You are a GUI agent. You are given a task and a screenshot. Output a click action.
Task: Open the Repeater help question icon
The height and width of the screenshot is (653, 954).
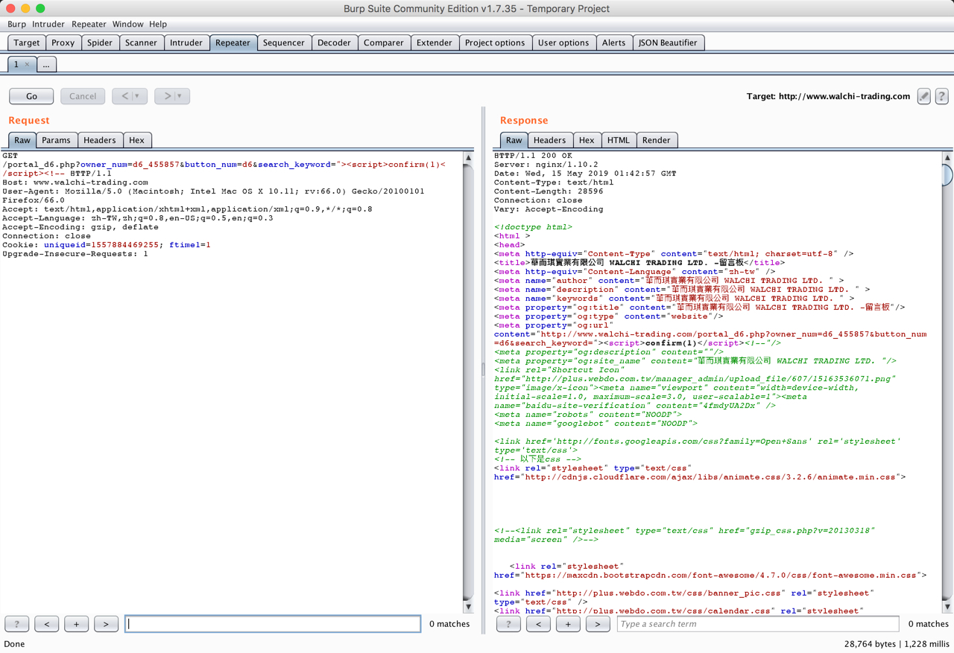942,96
